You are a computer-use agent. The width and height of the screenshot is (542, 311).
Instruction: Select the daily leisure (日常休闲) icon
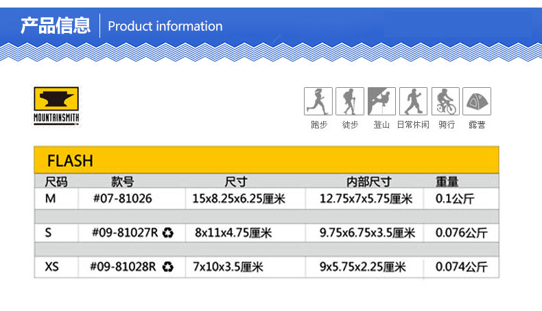(414, 101)
